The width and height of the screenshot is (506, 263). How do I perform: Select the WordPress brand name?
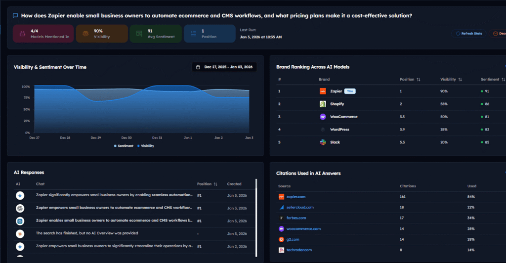click(x=339, y=130)
